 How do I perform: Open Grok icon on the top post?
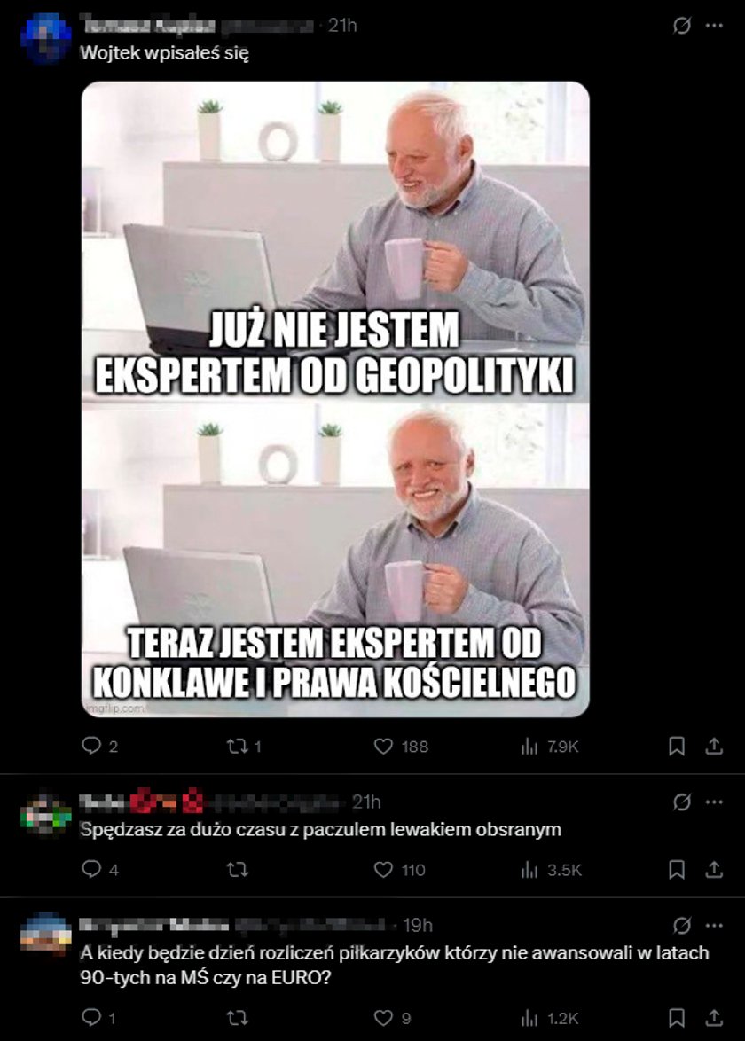pos(681,26)
